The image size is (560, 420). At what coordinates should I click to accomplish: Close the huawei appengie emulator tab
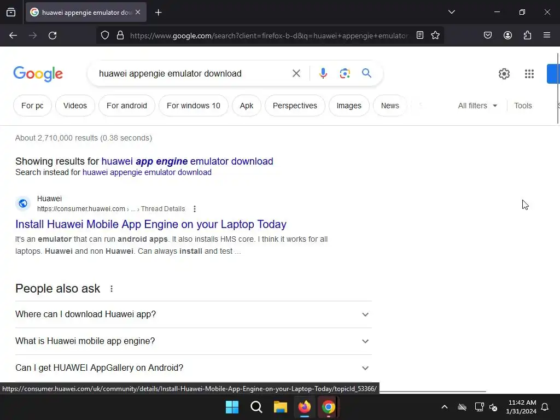[x=138, y=12]
